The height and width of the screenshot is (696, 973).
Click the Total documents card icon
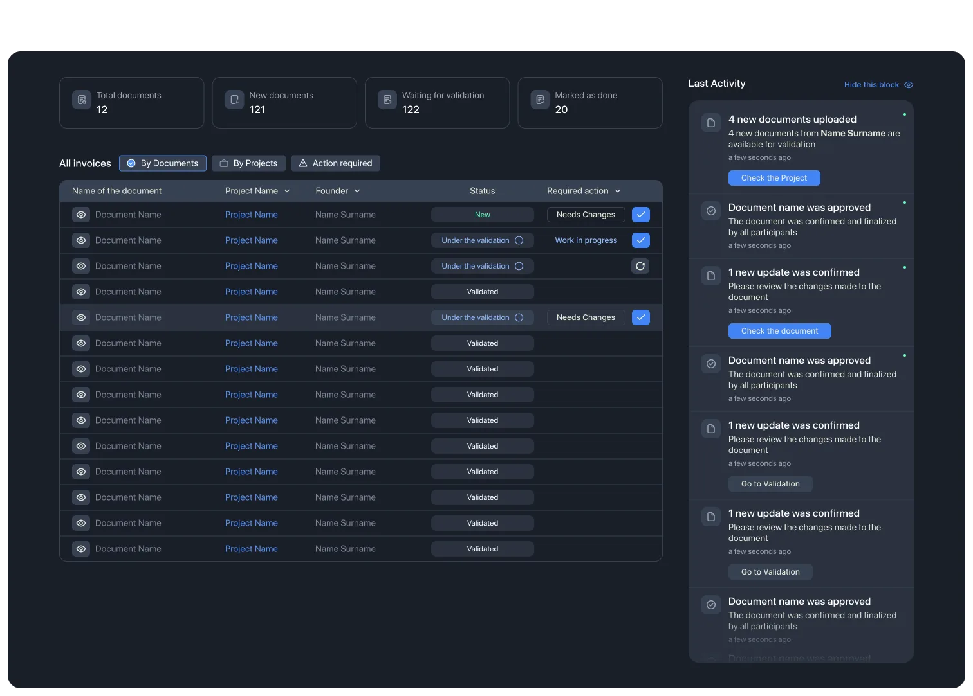82,100
